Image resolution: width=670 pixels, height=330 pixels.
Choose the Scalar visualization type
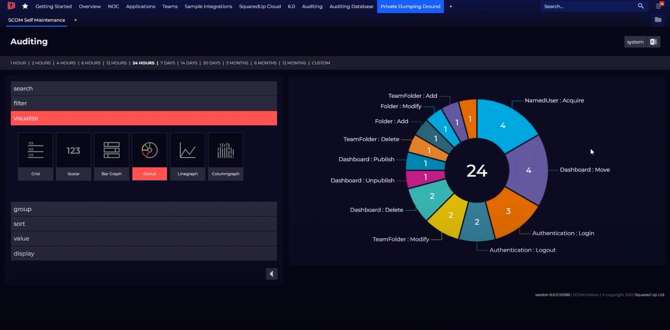(x=73, y=156)
